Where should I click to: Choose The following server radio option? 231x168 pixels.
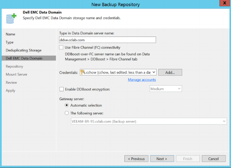(67, 113)
